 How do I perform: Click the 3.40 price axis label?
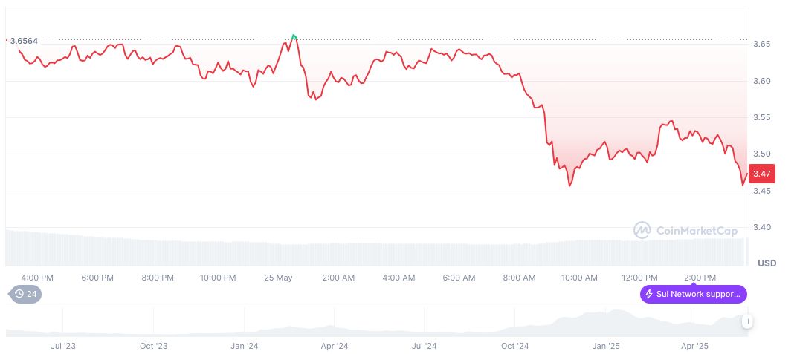[764, 227]
